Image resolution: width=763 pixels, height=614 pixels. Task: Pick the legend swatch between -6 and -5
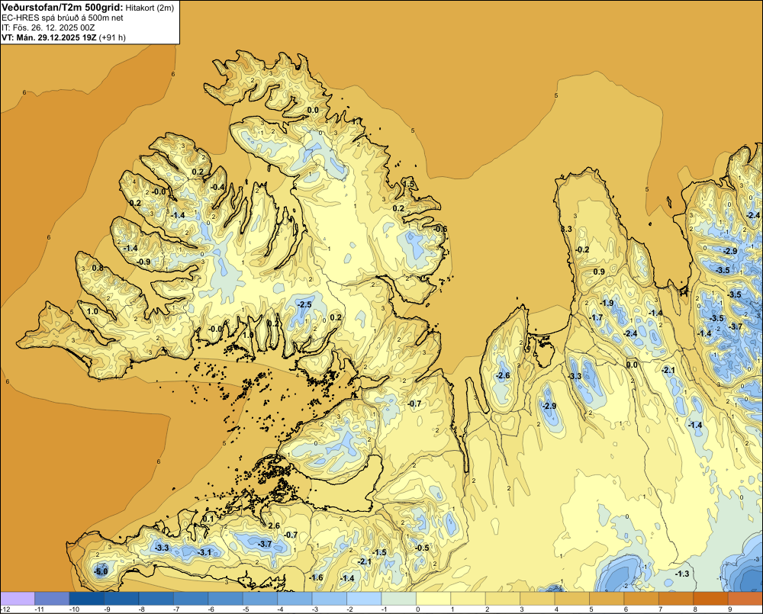(x=225, y=598)
